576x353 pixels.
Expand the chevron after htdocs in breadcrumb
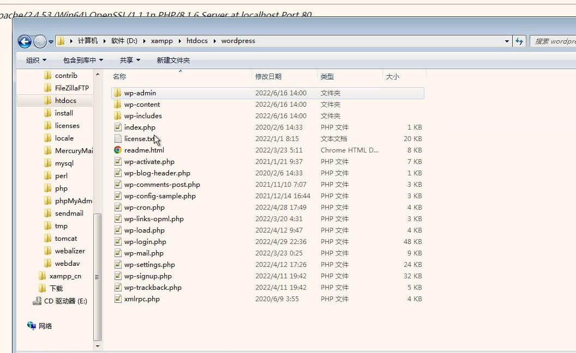214,41
